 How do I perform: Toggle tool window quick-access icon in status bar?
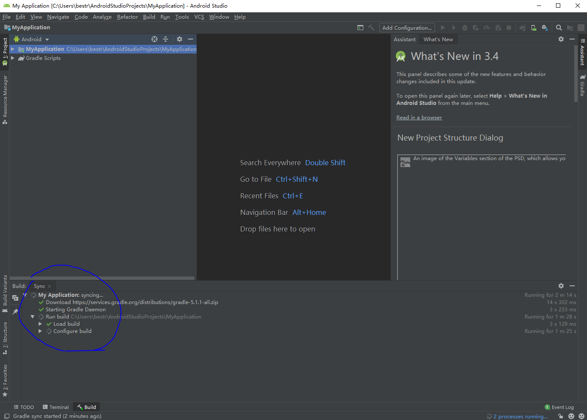[6, 416]
